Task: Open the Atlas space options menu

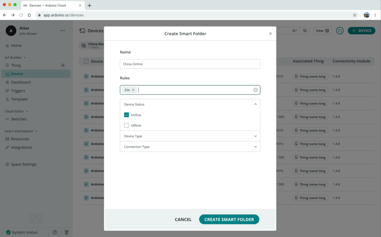Action: pyautogui.click(x=63, y=30)
